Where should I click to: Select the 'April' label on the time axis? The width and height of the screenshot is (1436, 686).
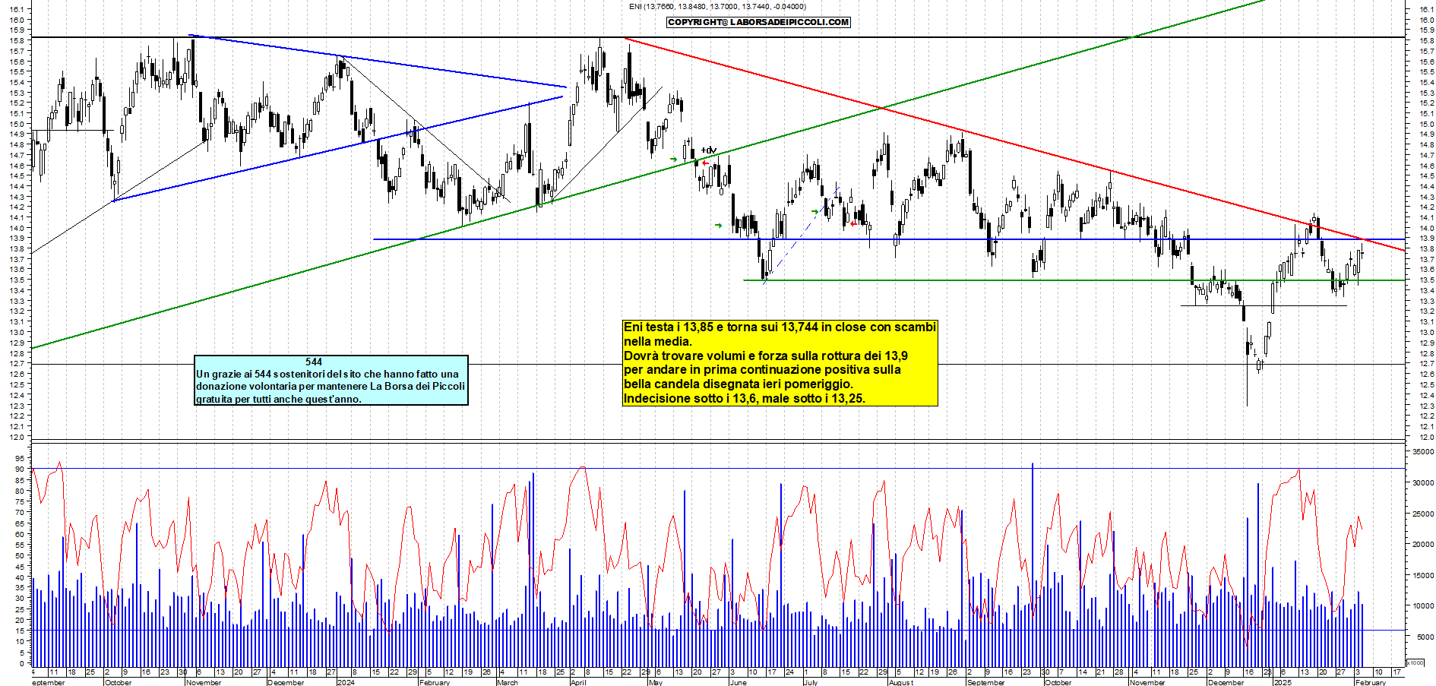(x=578, y=682)
